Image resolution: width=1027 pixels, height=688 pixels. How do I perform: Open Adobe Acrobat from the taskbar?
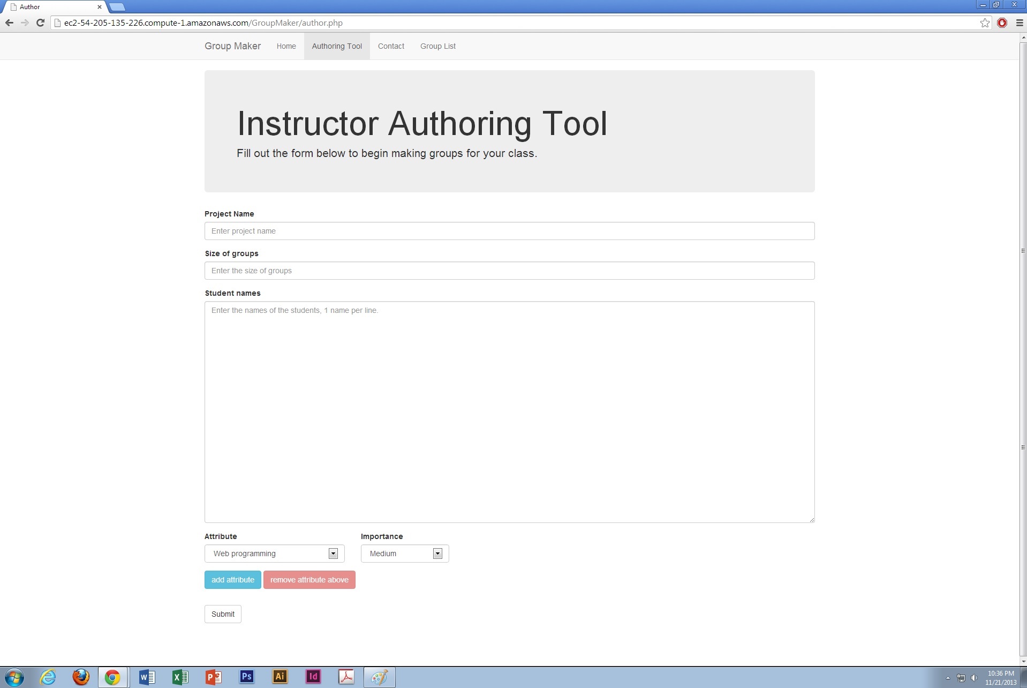pyautogui.click(x=346, y=677)
